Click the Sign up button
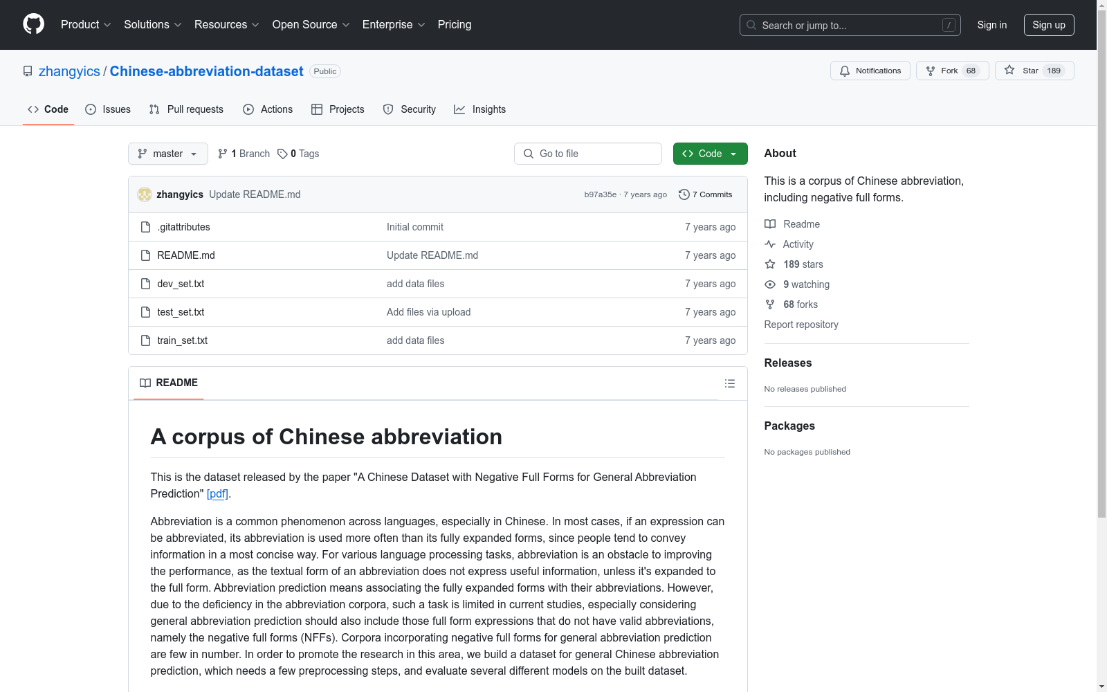Image resolution: width=1107 pixels, height=692 pixels. pos(1049,25)
